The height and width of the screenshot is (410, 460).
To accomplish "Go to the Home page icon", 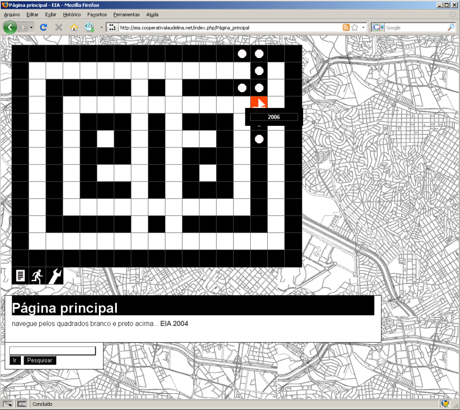I will coord(74,27).
